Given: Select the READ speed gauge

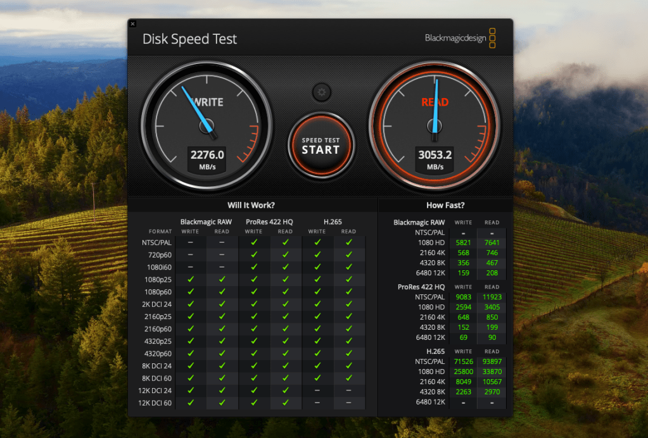Looking at the screenshot, I should [435, 125].
